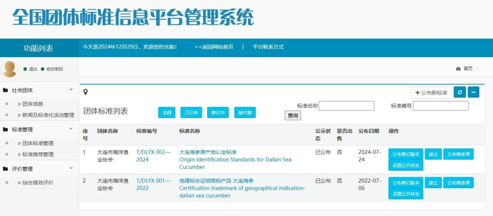Click the 评价管理 folder icon

coord(5,169)
